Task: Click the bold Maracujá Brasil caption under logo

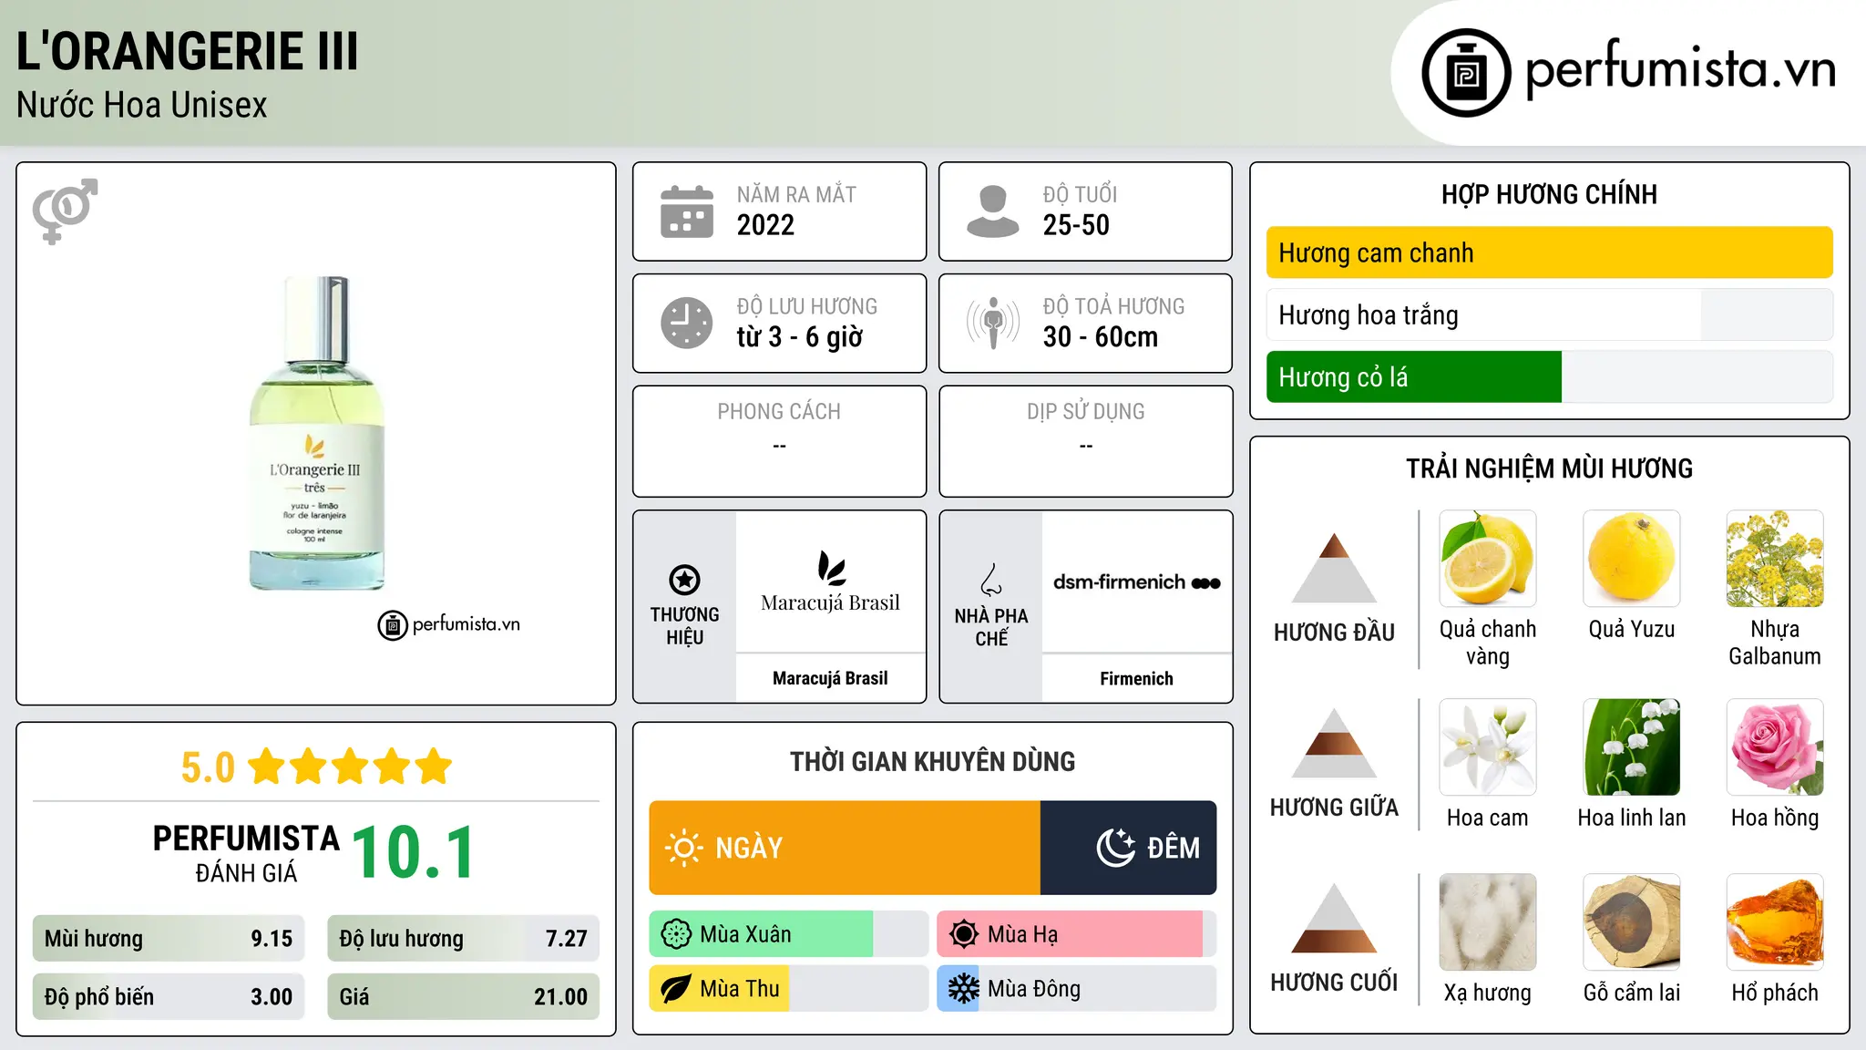Action: pos(830,678)
